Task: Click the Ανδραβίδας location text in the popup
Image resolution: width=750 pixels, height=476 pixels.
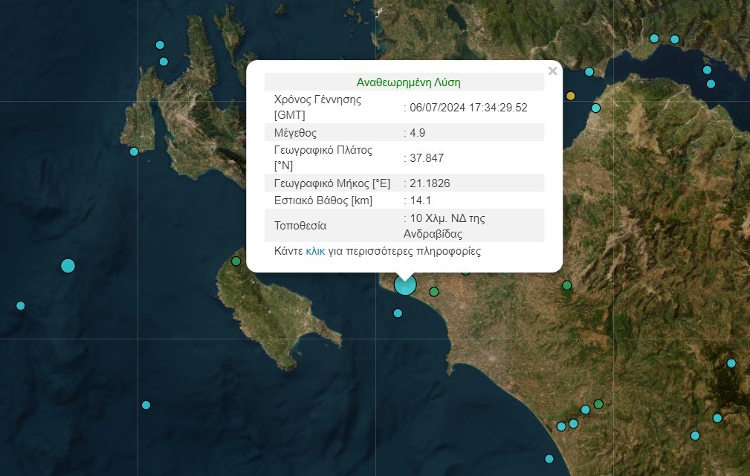Action: click(433, 233)
